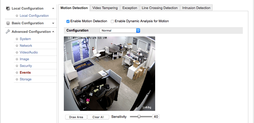Collapse the Local Configuration section chevron
The width and height of the screenshot is (254, 123).
tap(53, 8)
